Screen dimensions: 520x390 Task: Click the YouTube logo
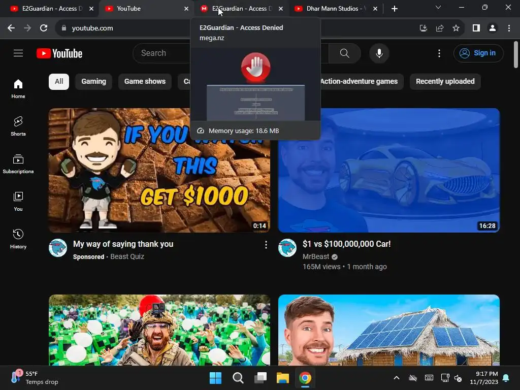[x=59, y=53]
